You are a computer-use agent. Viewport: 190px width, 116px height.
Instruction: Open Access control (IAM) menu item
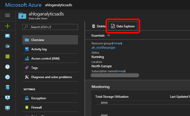click(x=50, y=58)
